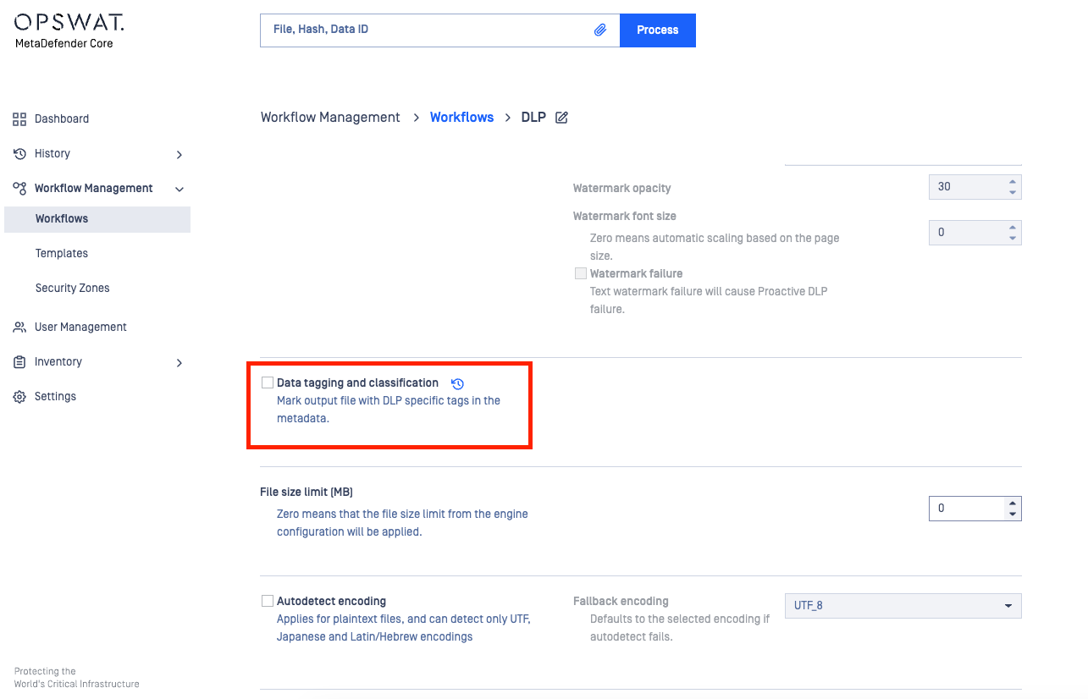
Task: Click the Dashboard grid icon
Action: (x=19, y=119)
